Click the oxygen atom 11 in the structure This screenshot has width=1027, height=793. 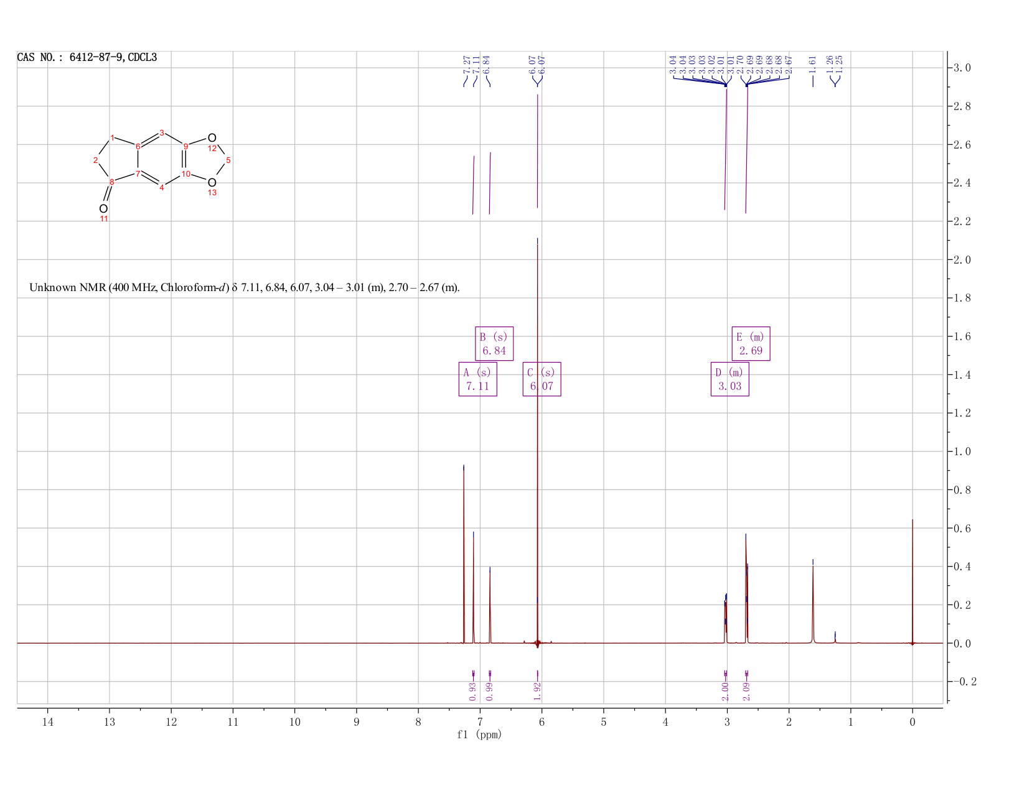(103, 209)
